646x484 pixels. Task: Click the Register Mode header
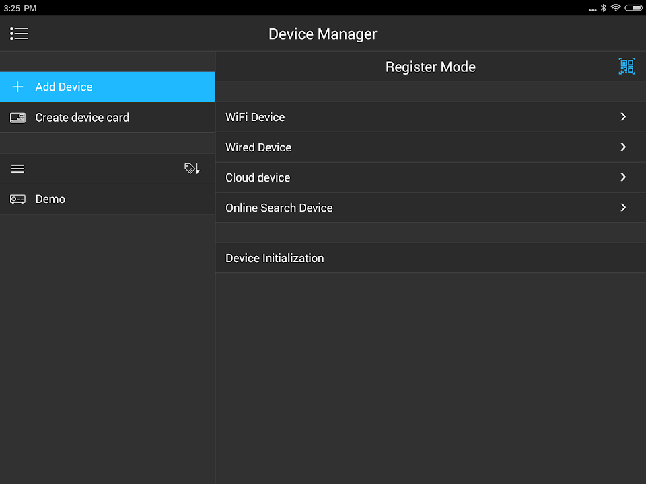point(430,67)
